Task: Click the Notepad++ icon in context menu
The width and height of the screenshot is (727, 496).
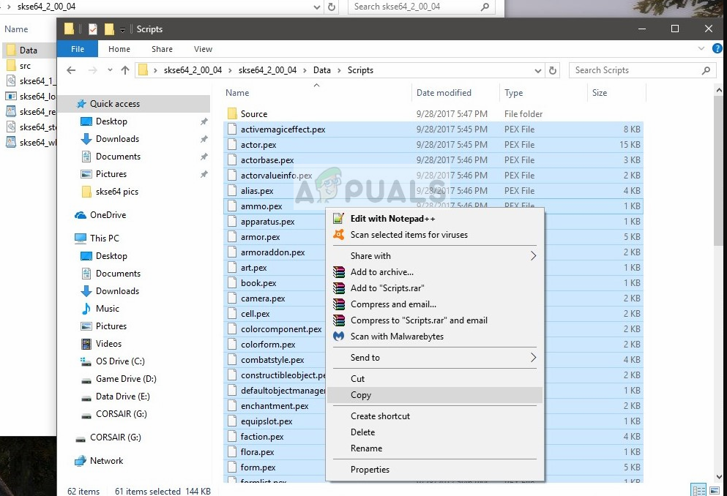Action: 339,219
